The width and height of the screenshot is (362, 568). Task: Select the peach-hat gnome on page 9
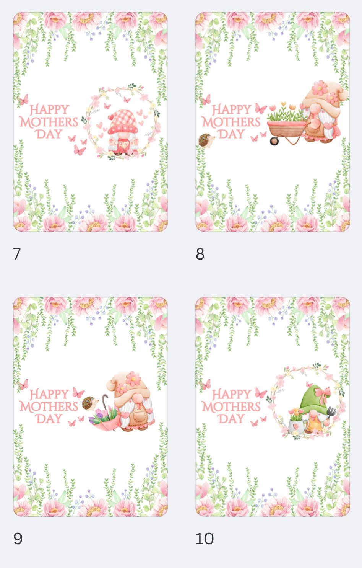click(x=131, y=401)
